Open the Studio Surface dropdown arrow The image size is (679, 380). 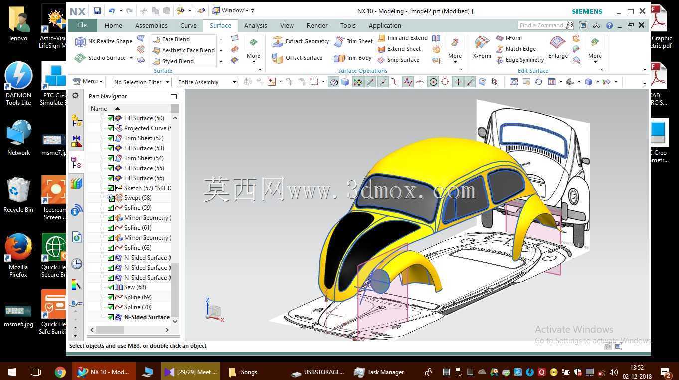131,58
